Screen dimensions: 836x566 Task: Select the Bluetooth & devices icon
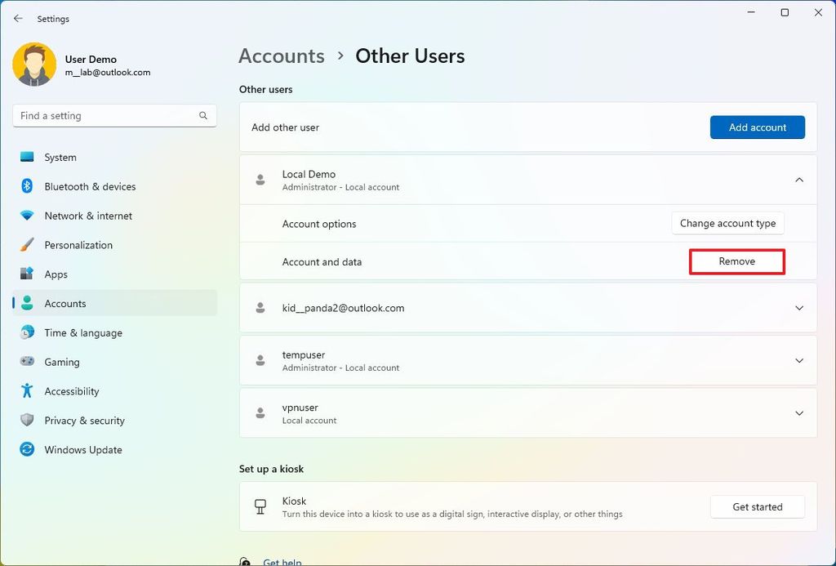[x=27, y=186]
